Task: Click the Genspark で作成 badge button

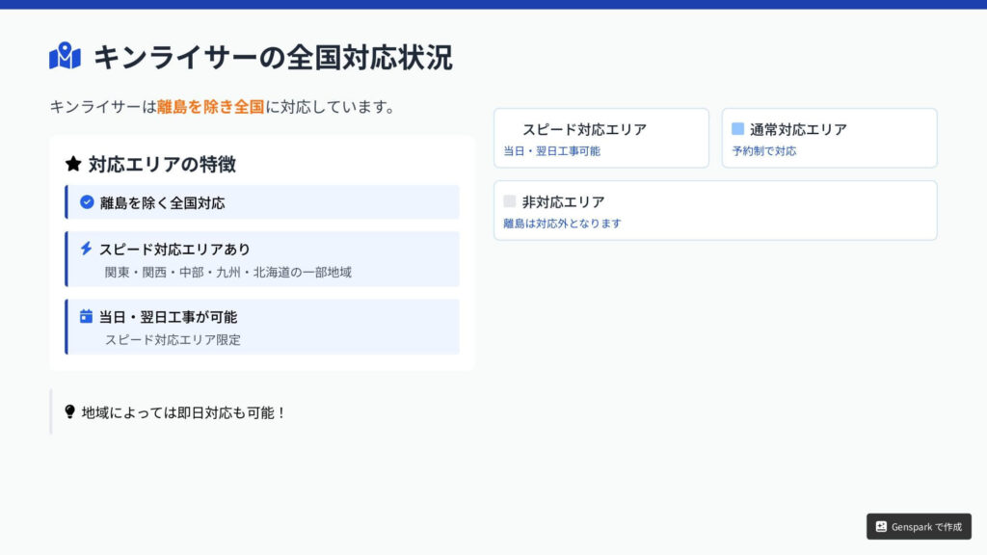Action: tap(919, 527)
